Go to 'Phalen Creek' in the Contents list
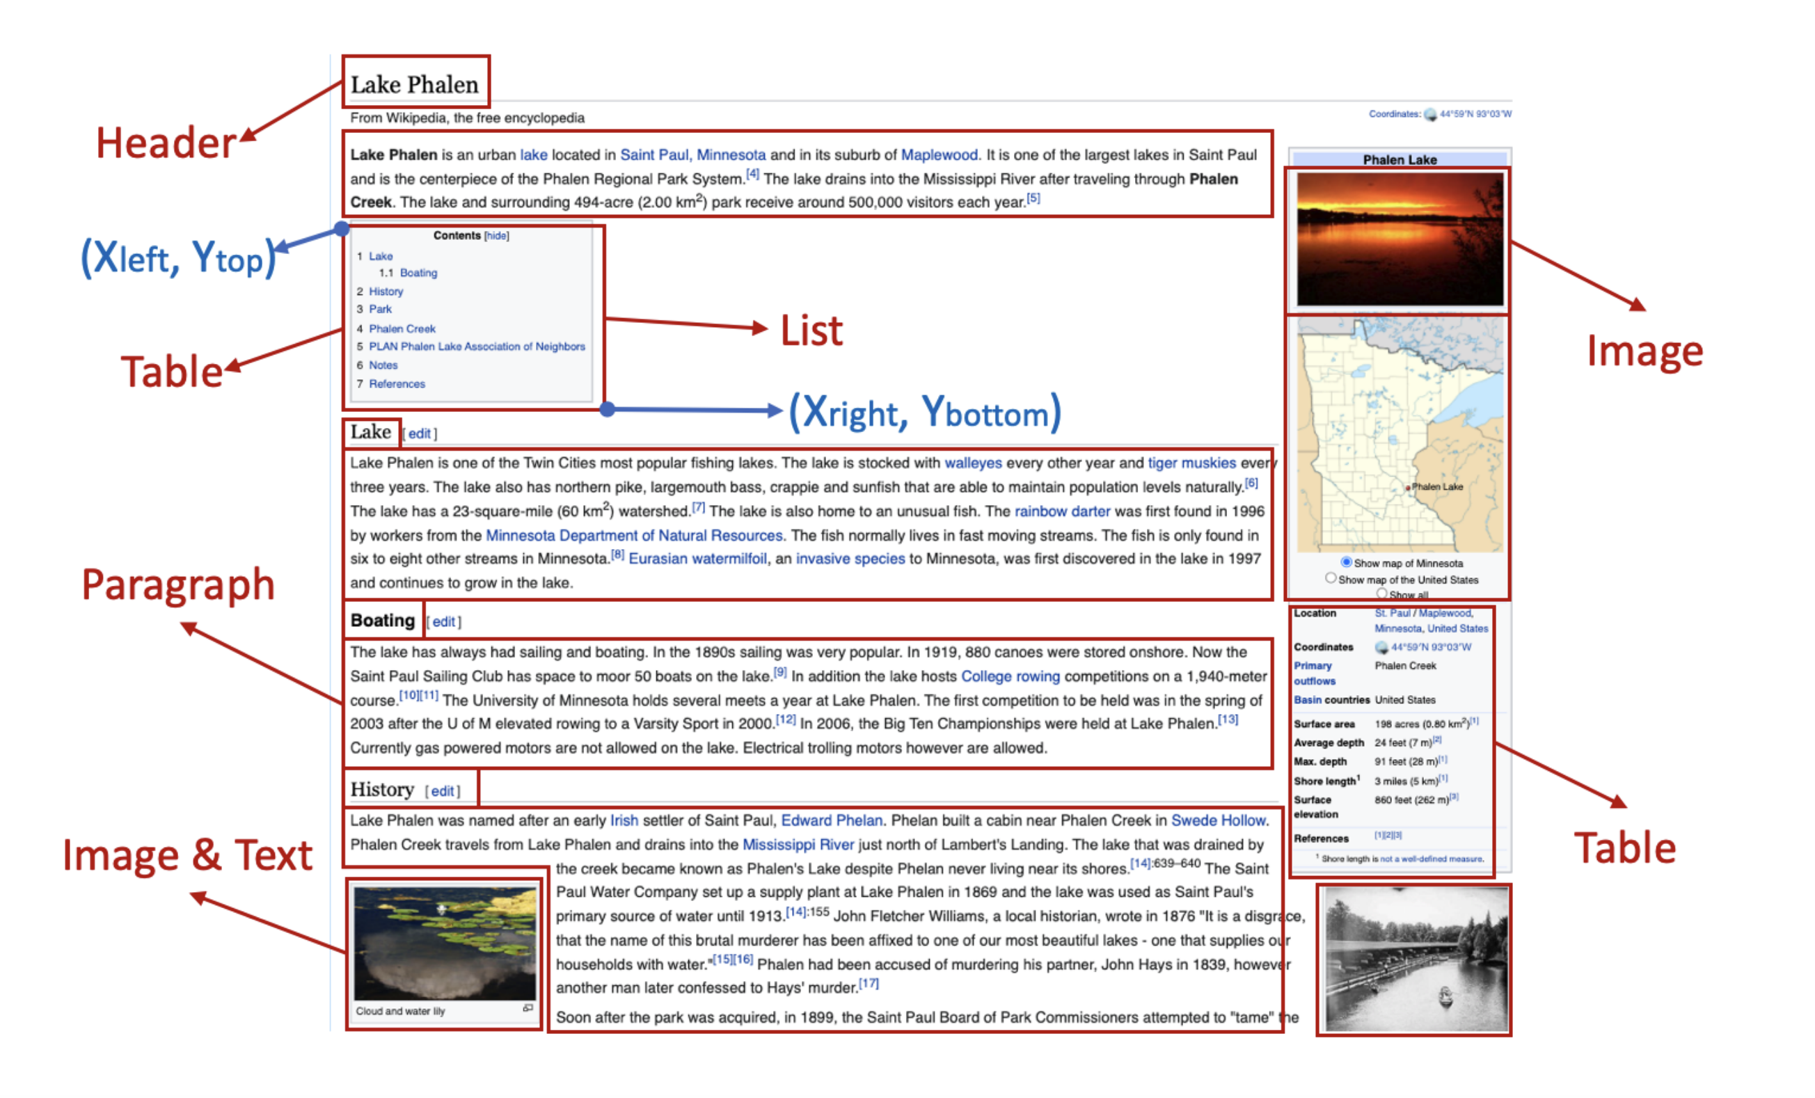This screenshot has width=1815, height=1098. pyautogui.click(x=402, y=328)
